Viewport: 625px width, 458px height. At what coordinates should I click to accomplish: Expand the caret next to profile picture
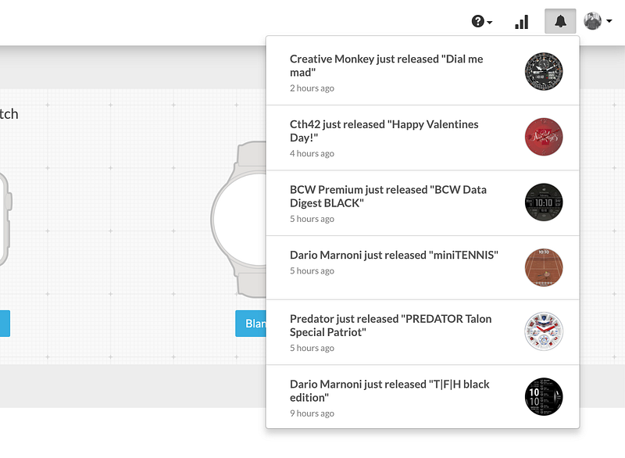pyautogui.click(x=609, y=21)
